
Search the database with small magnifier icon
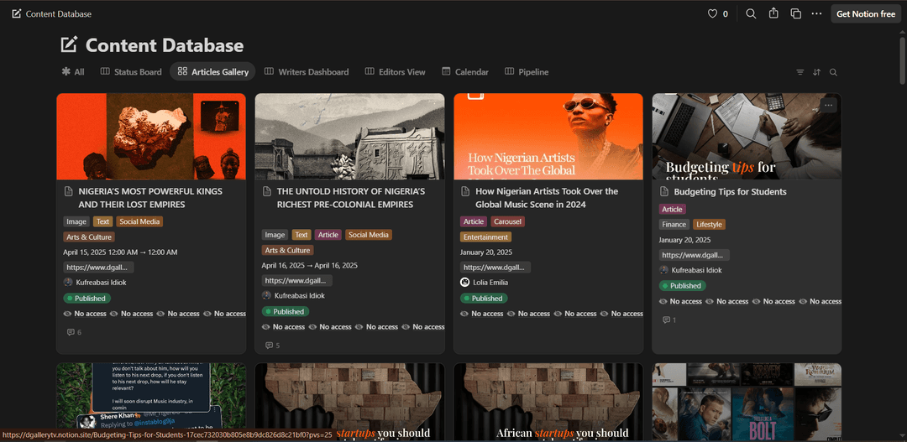coord(833,72)
